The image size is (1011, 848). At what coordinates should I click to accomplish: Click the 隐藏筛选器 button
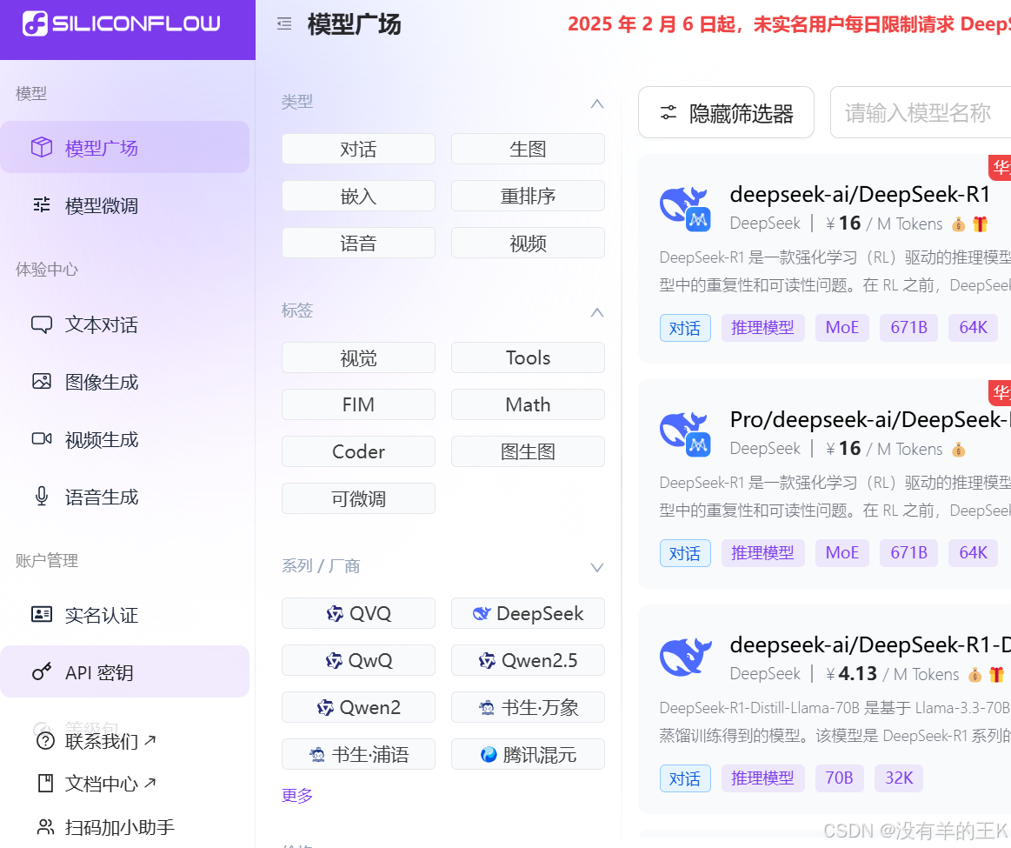coord(726,112)
